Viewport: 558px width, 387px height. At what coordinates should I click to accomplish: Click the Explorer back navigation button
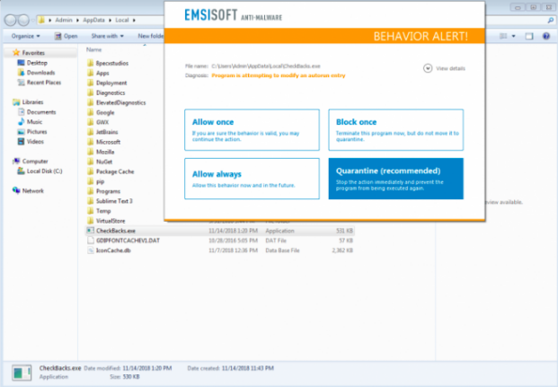point(10,21)
